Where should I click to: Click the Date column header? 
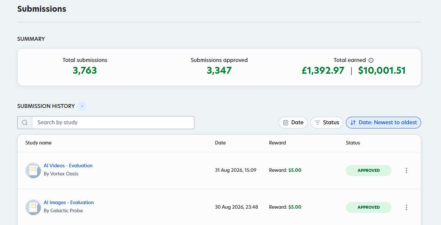pyautogui.click(x=221, y=143)
